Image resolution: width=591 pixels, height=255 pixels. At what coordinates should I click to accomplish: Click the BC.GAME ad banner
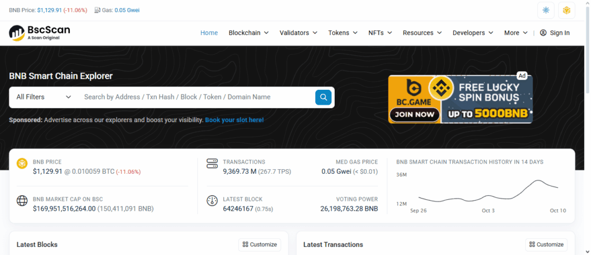point(460,99)
